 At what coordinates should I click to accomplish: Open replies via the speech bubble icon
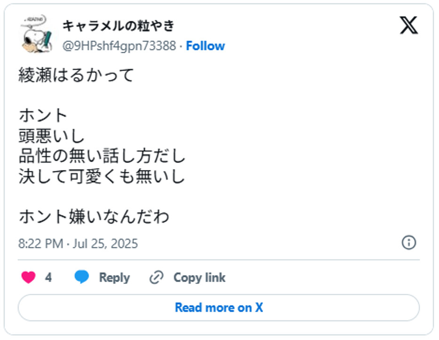[81, 277]
